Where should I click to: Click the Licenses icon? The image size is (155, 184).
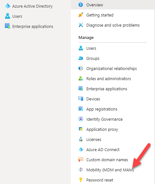81,139
